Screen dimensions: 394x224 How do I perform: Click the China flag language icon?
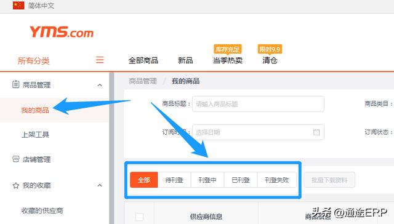pos(18,6)
